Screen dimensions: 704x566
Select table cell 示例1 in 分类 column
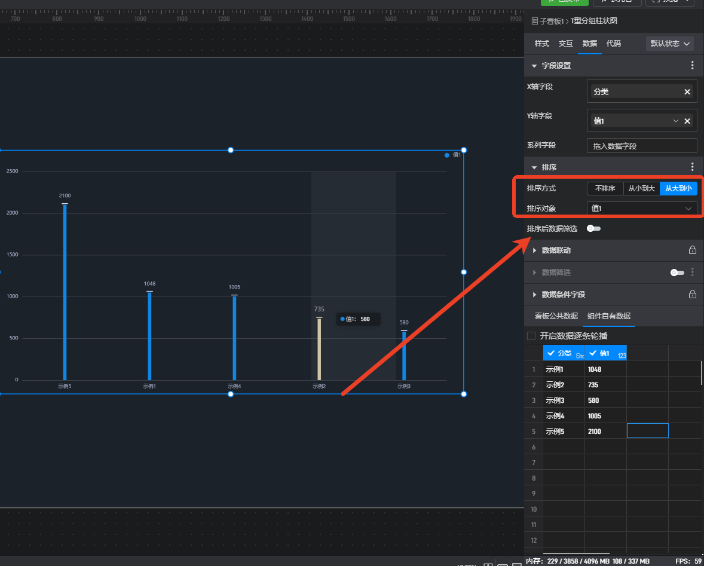[564, 369]
